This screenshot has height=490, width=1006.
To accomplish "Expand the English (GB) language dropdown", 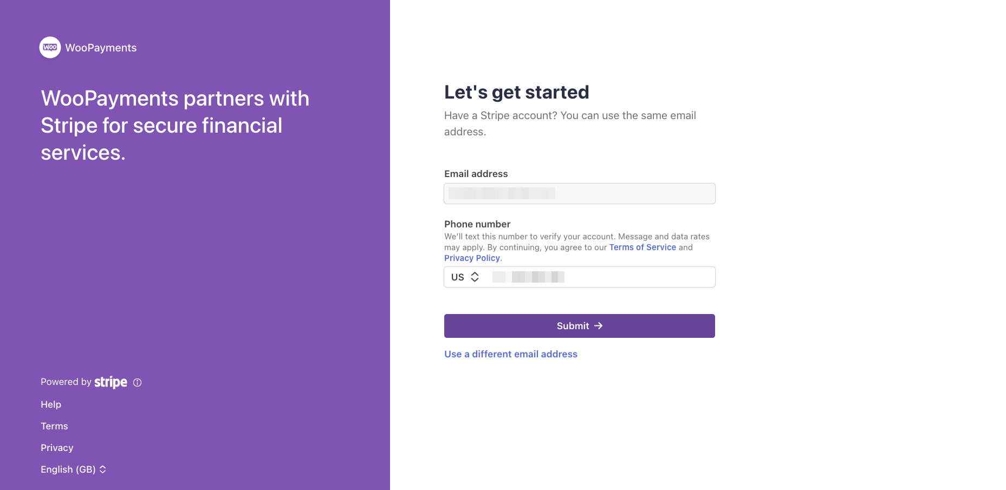I will tap(74, 469).
